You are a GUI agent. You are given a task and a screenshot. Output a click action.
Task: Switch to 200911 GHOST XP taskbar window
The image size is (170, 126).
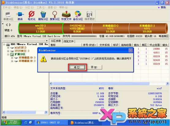coord(51,123)
